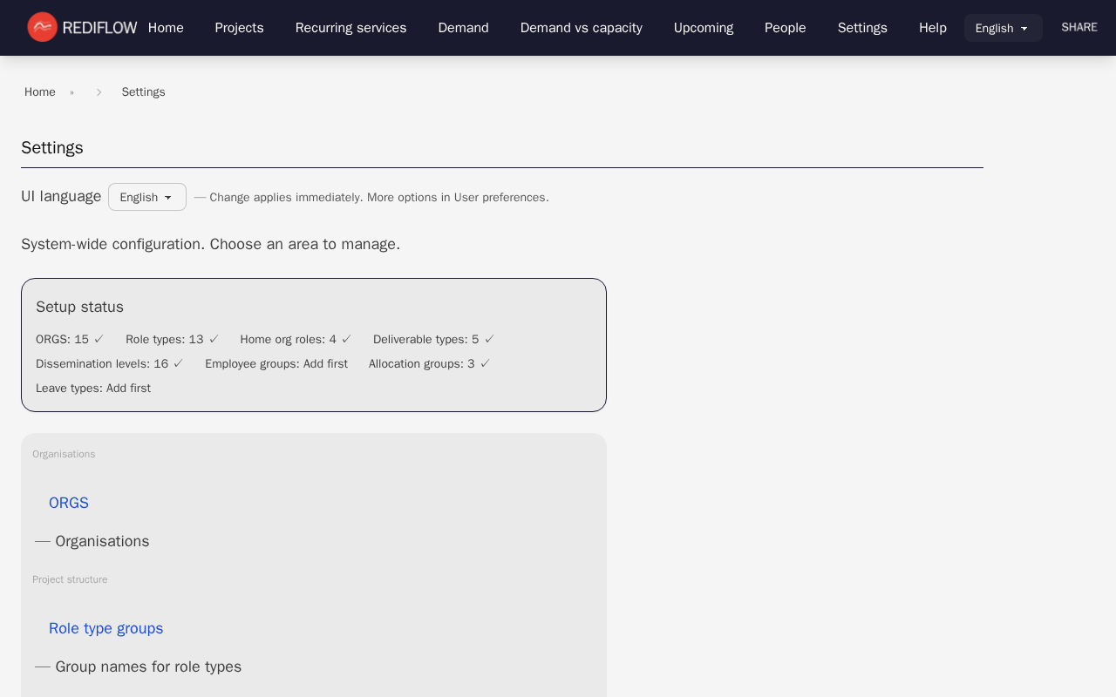
Task: Go to the Upcoming page
Action: (x=703, y=27)
